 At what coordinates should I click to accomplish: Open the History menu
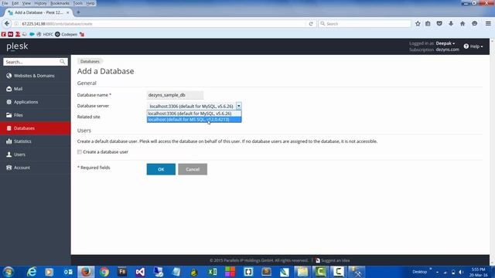[40, 3]
